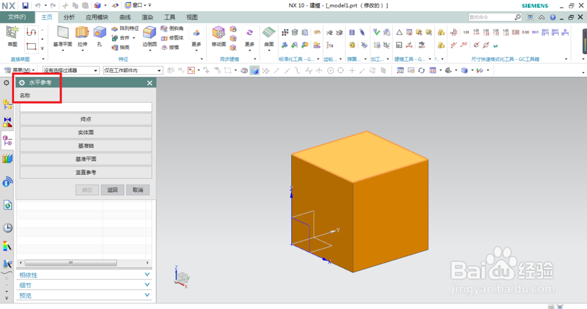Click the shaded cube rendering style icon
Image resolution: width=587 pixels, height=309 pixels.
click(464, 70)
